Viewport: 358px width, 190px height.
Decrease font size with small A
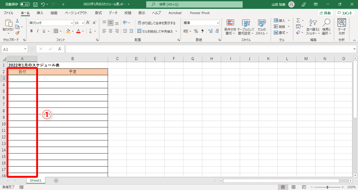tap(95, 23)
